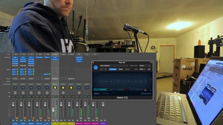Image resolution: width=223 pixels, height=125 pixels.
Task: Solo the PA channel
Action: 57,120
